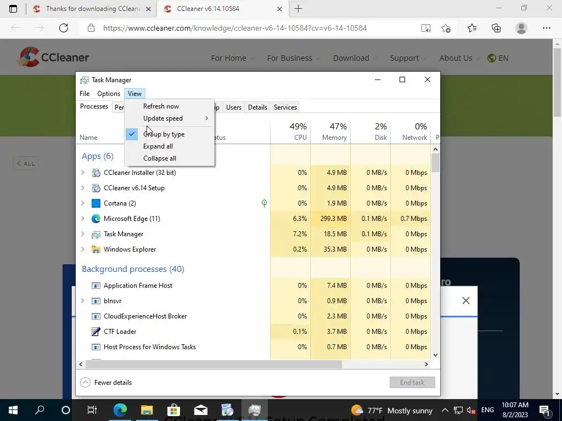The height and width of the screenshot is (421, 562).
Task: Add page to favorites with the star-plus icon
Action: pos(446,28)
